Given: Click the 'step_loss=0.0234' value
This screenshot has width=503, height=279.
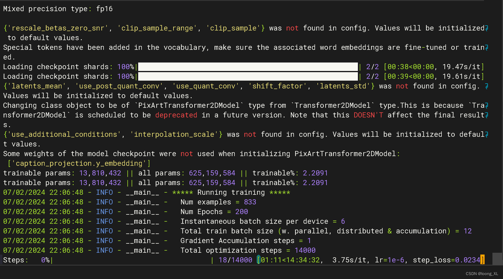Looking at the screenshot, I should tap(447, 260).
